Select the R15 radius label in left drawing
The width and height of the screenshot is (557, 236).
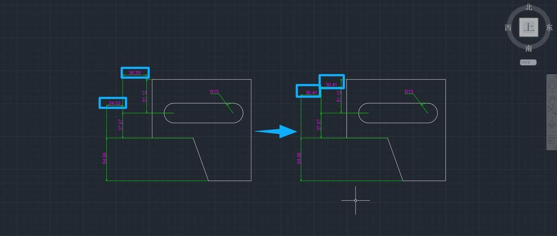214,92
